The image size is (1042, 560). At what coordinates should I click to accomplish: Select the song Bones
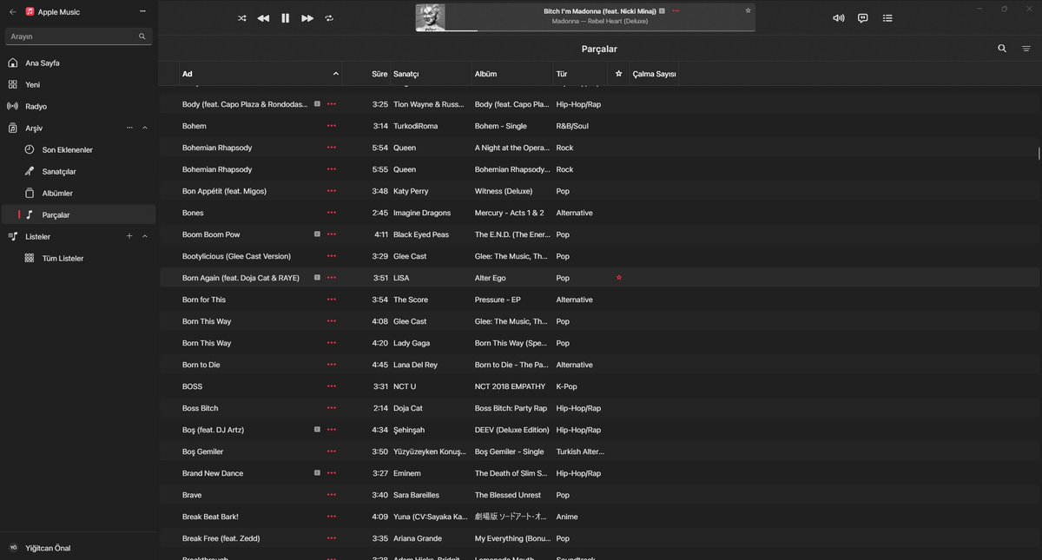tap(193, 213)
